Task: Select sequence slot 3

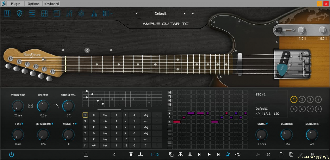Action: [x=310, y=100]
